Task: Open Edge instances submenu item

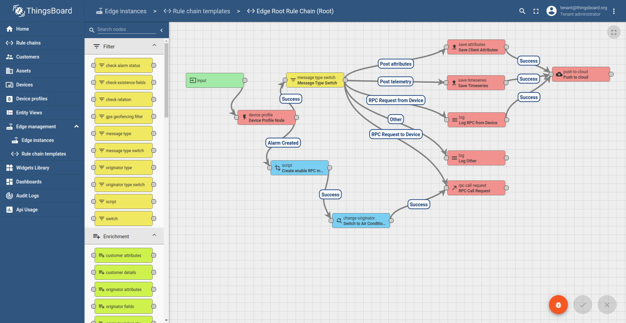Action: point(42,140)
